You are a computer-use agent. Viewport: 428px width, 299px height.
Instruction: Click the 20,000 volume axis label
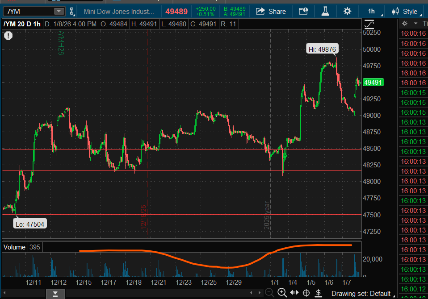tap(372, 259)
